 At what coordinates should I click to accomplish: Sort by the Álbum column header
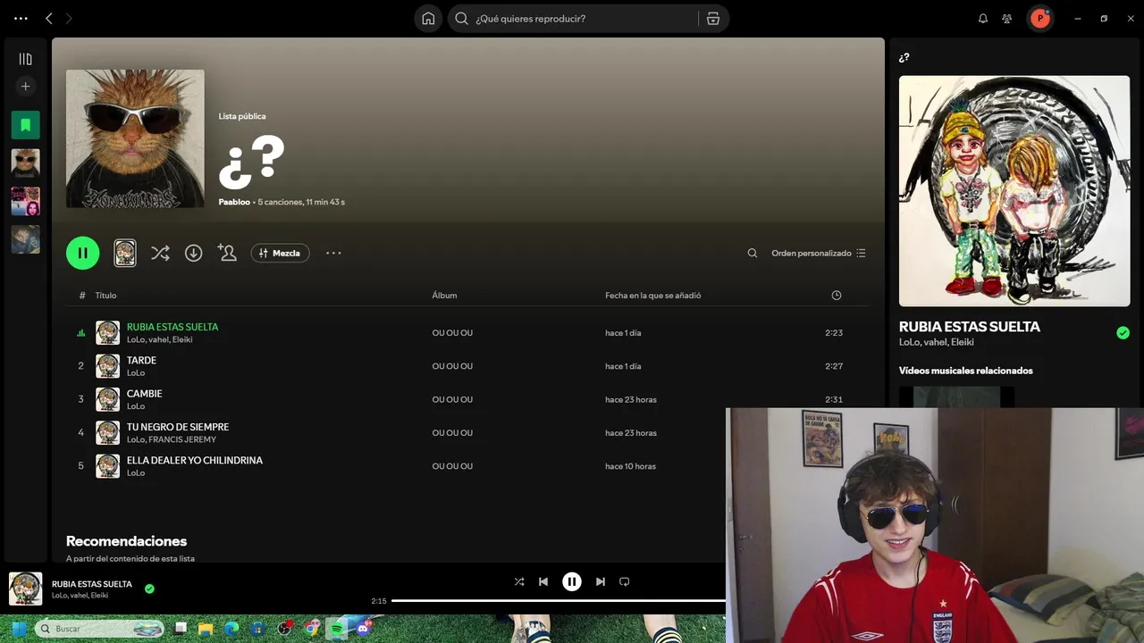click(444, 296)
